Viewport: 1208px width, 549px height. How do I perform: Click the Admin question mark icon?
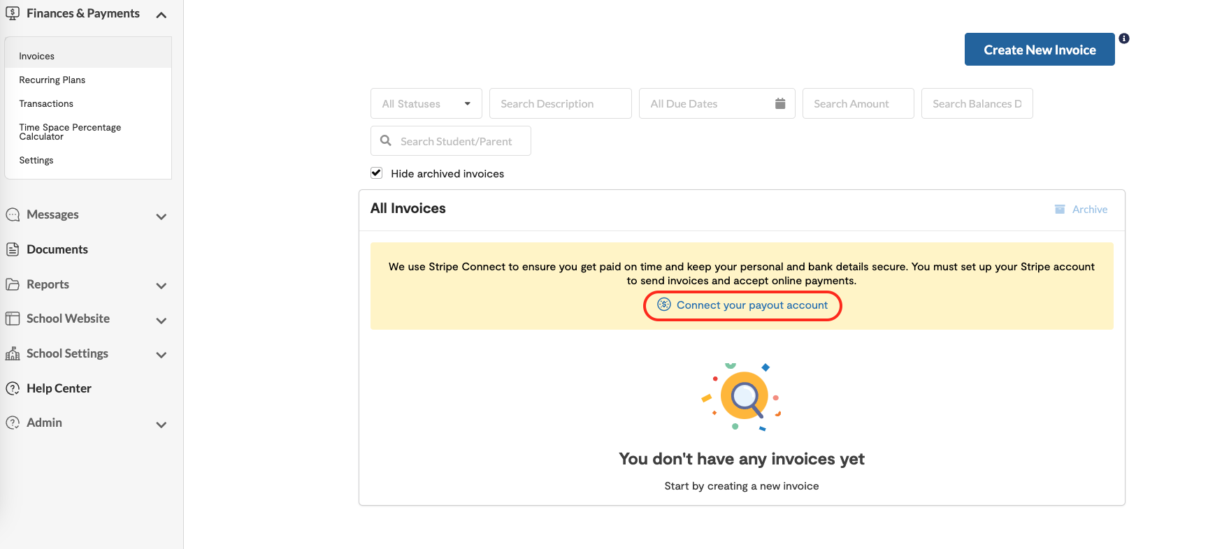tap(13, 423)
